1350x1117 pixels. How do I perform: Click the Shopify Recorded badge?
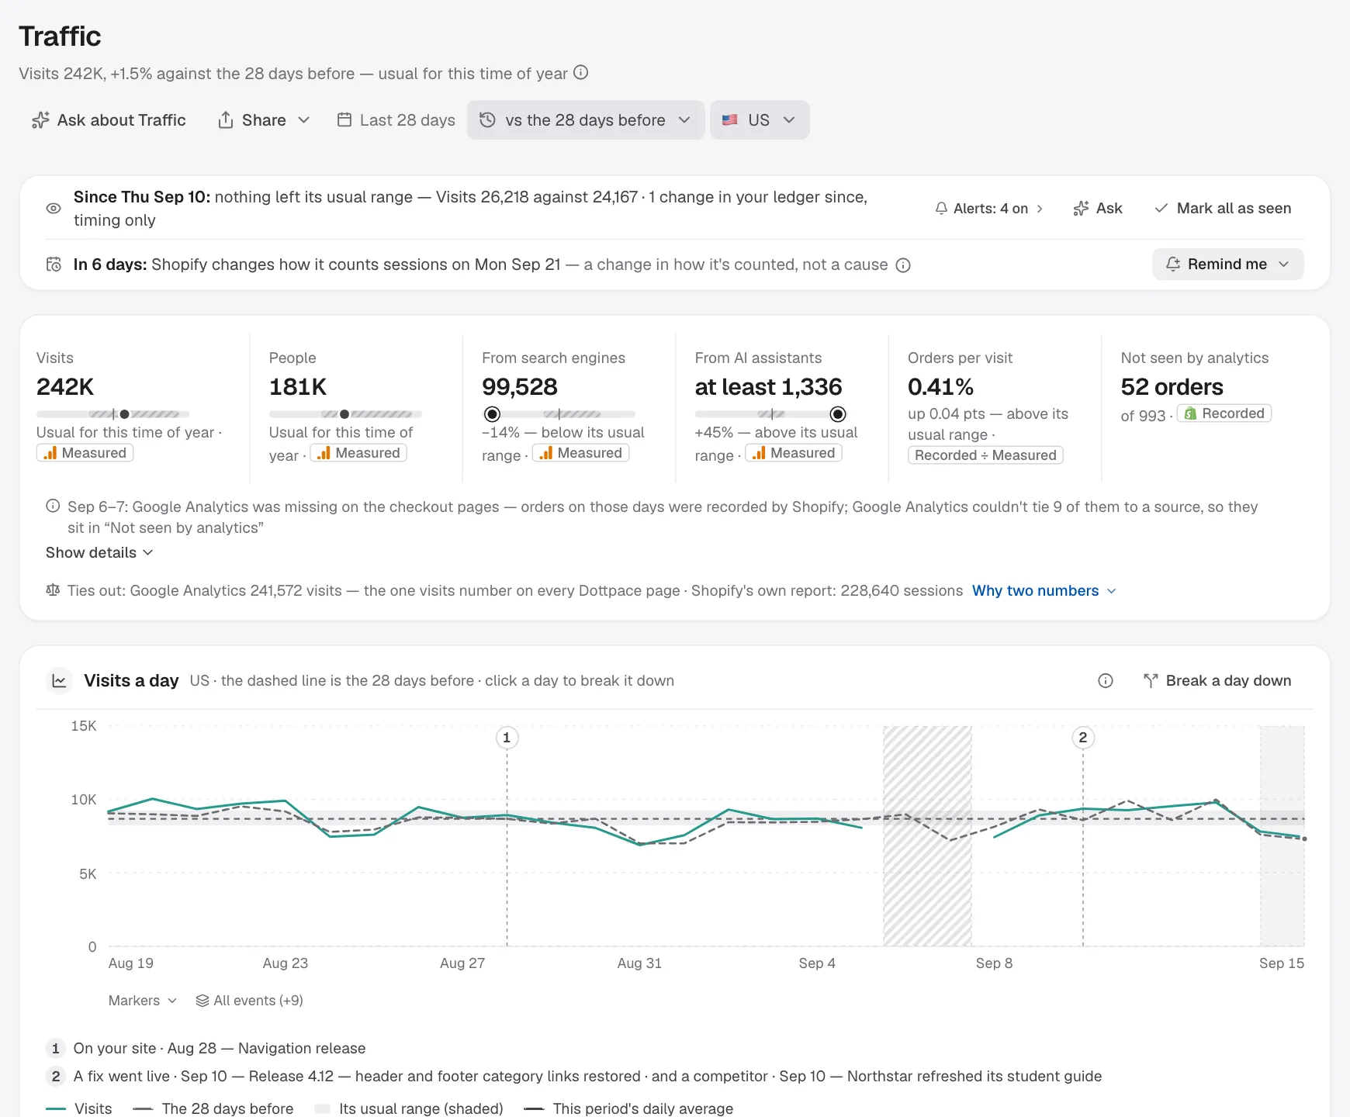(1224, 413)
